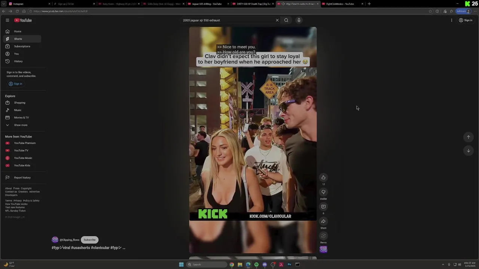Search with voice microphone
Viewport: 479px width, 269px height.
pyautogui.click(x=299, y=20)
